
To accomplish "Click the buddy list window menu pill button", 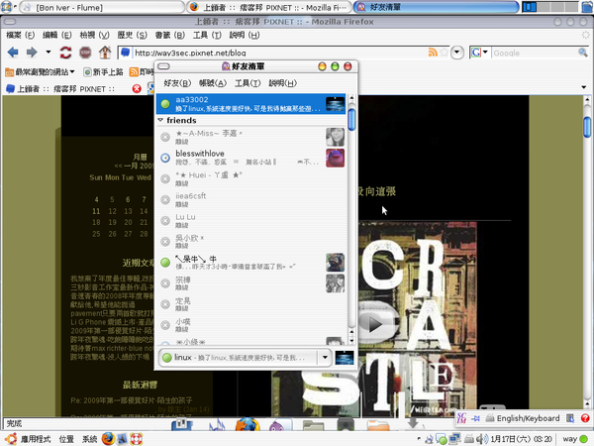I will [x=163, y=66].
